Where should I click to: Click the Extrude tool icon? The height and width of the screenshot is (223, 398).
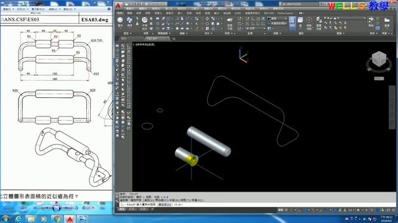click(129, 20)
